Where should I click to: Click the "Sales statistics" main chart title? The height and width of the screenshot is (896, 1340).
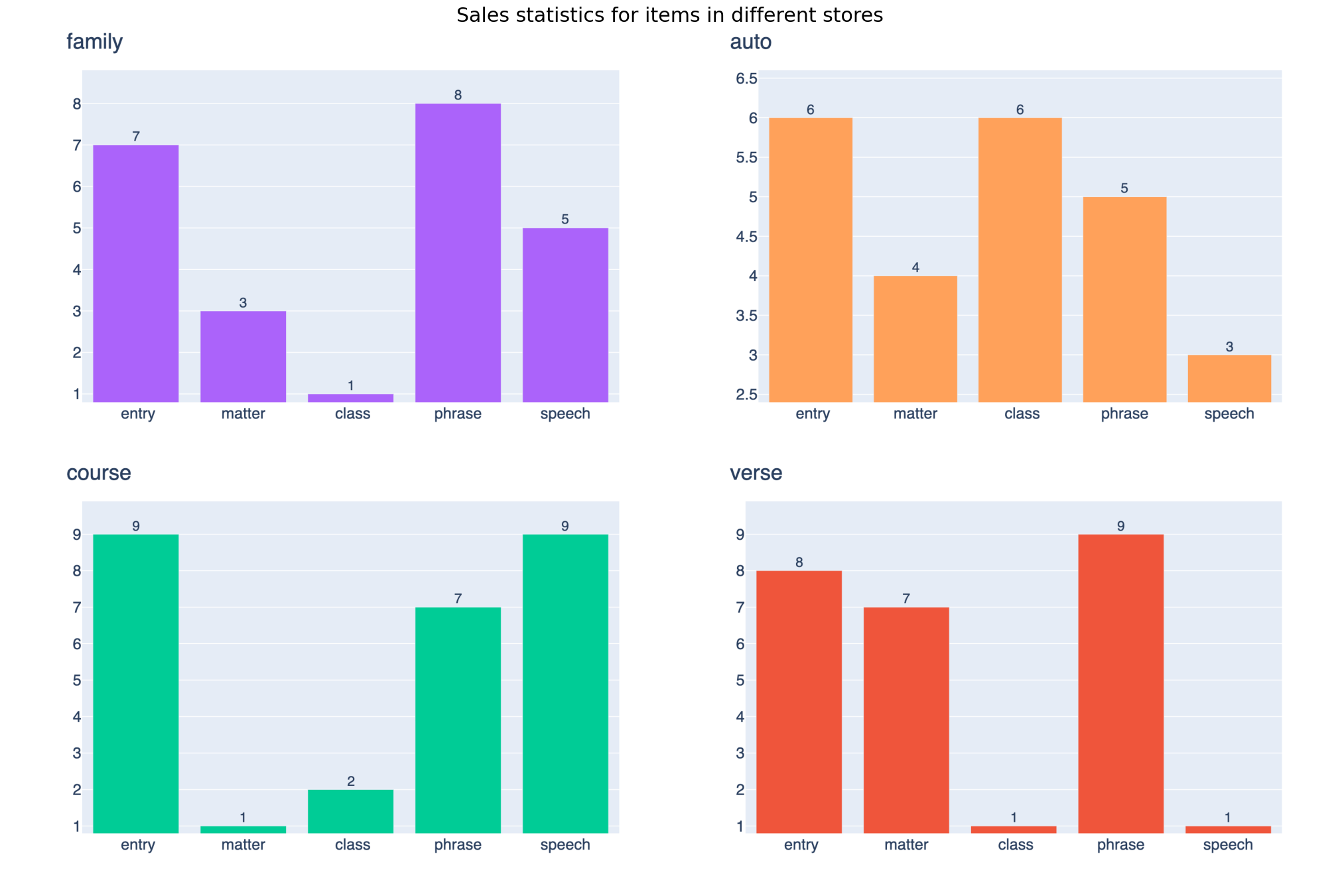point(669,15)
